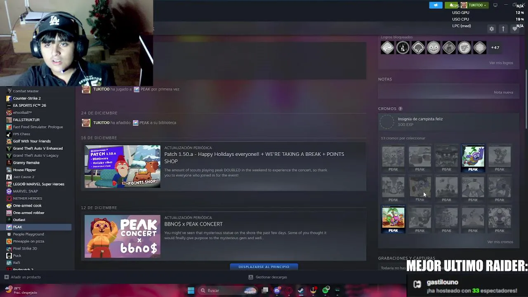528x297 pixels.
Task: Open Patch 1.50.a Happy Holidays article title
Action: pyautogui.click(x=254, y=158)
